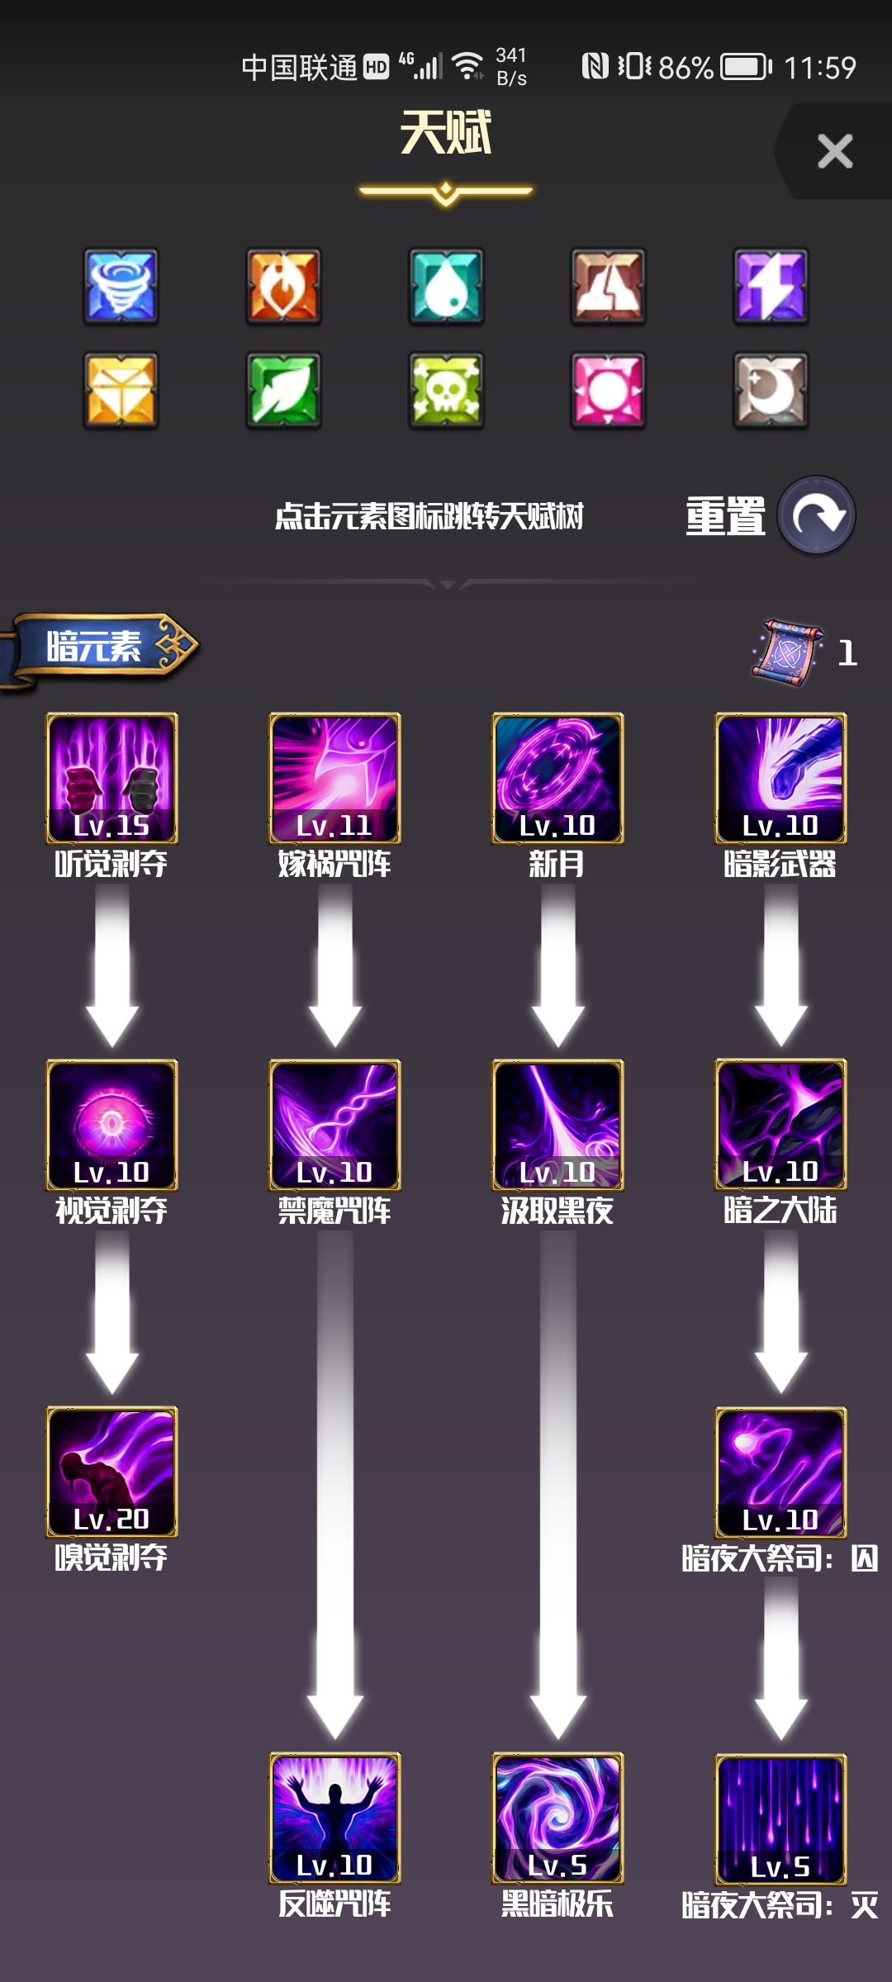Select the green leaf element icon
892x1982 pixels.
point(283,391)
